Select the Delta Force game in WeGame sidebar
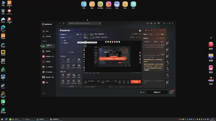 coord(48,46)
